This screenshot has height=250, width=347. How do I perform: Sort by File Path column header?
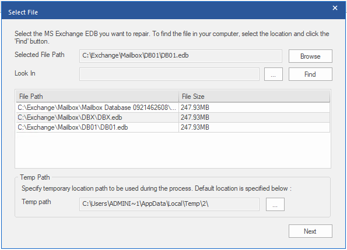tap(97, 97)
